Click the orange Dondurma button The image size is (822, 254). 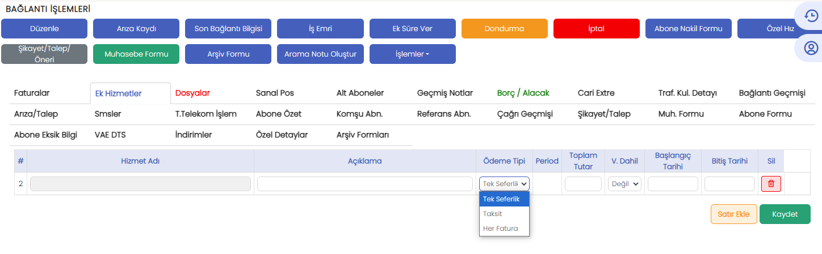tap(504, 28)
